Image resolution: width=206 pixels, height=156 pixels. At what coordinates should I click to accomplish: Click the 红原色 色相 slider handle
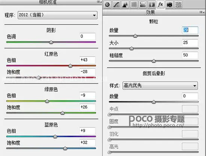click(70, 65)
